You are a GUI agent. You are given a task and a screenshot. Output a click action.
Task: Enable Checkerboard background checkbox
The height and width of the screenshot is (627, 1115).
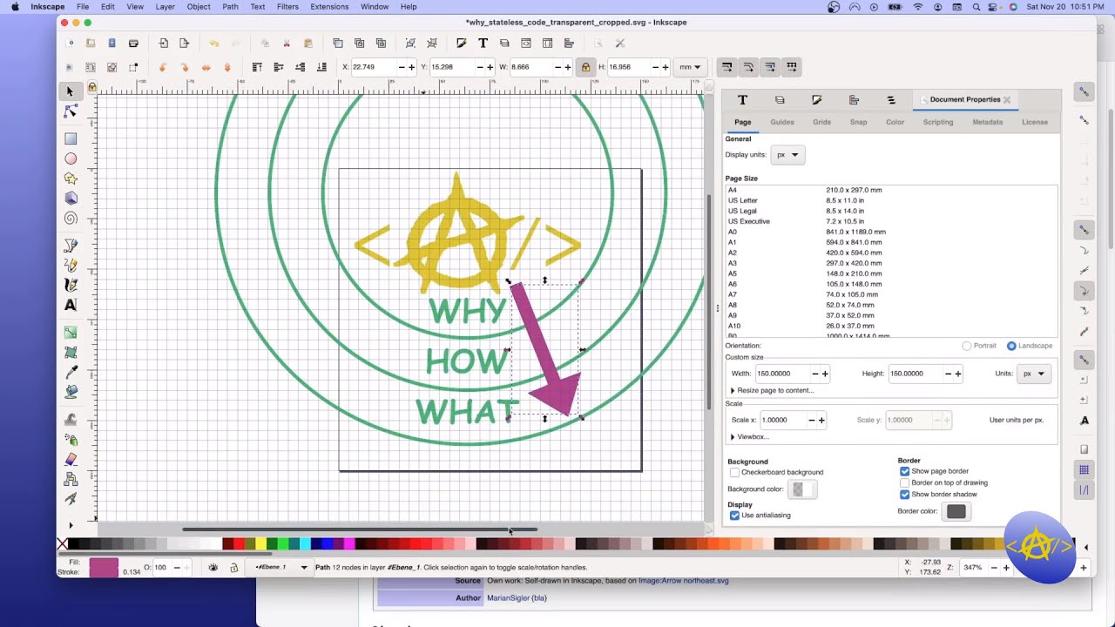pyautogui.click(x=734, y=472)
